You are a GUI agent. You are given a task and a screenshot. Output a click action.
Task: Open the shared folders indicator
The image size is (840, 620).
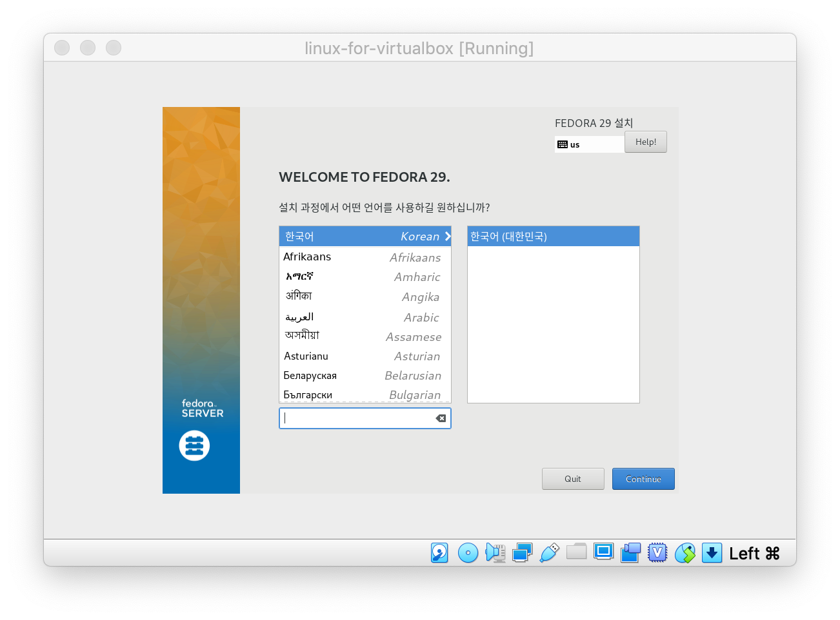click(576, 552)
